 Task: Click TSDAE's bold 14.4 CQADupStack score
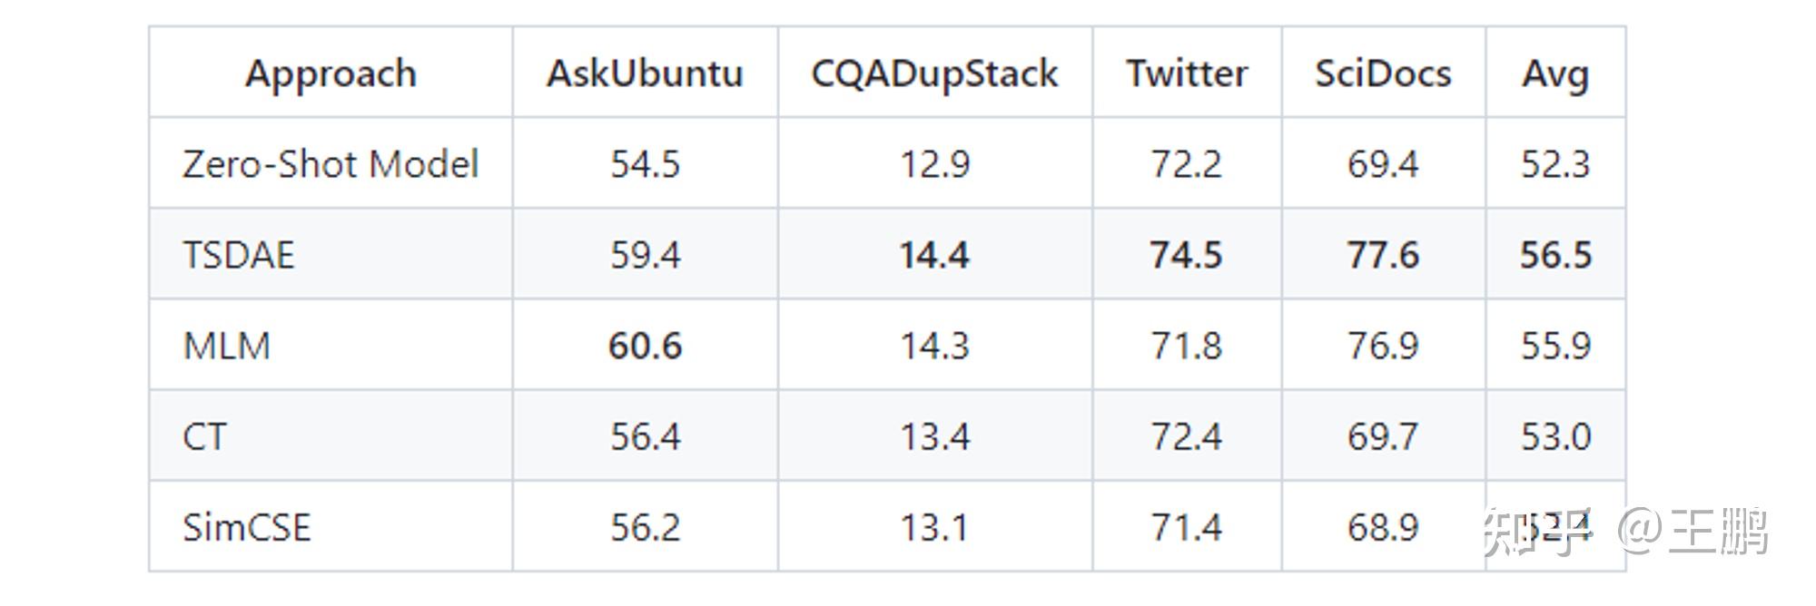click(x=934, y=255)
